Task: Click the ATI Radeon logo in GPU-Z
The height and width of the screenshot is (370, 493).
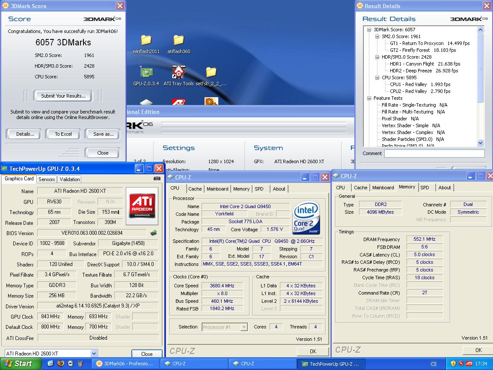Action: tap(142, 206)
